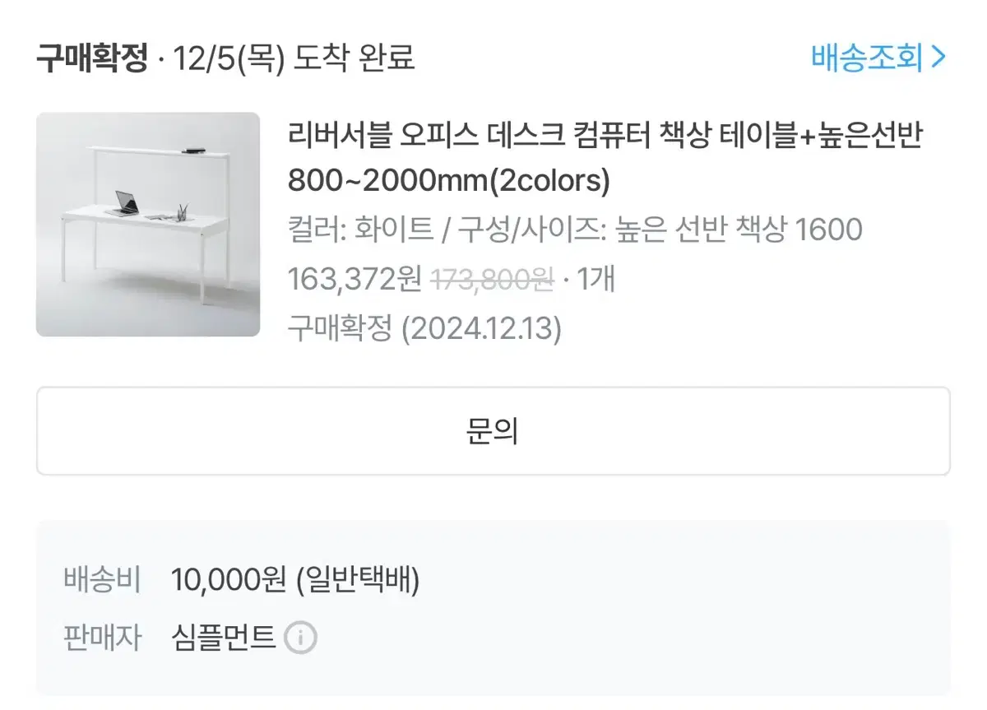Click the 10,000원 (일반택배) shipping fee text
The image size is (987, 710).
tap(295, 581)
